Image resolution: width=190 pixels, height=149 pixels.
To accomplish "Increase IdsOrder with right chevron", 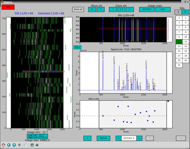I will [x=140, y=138].
